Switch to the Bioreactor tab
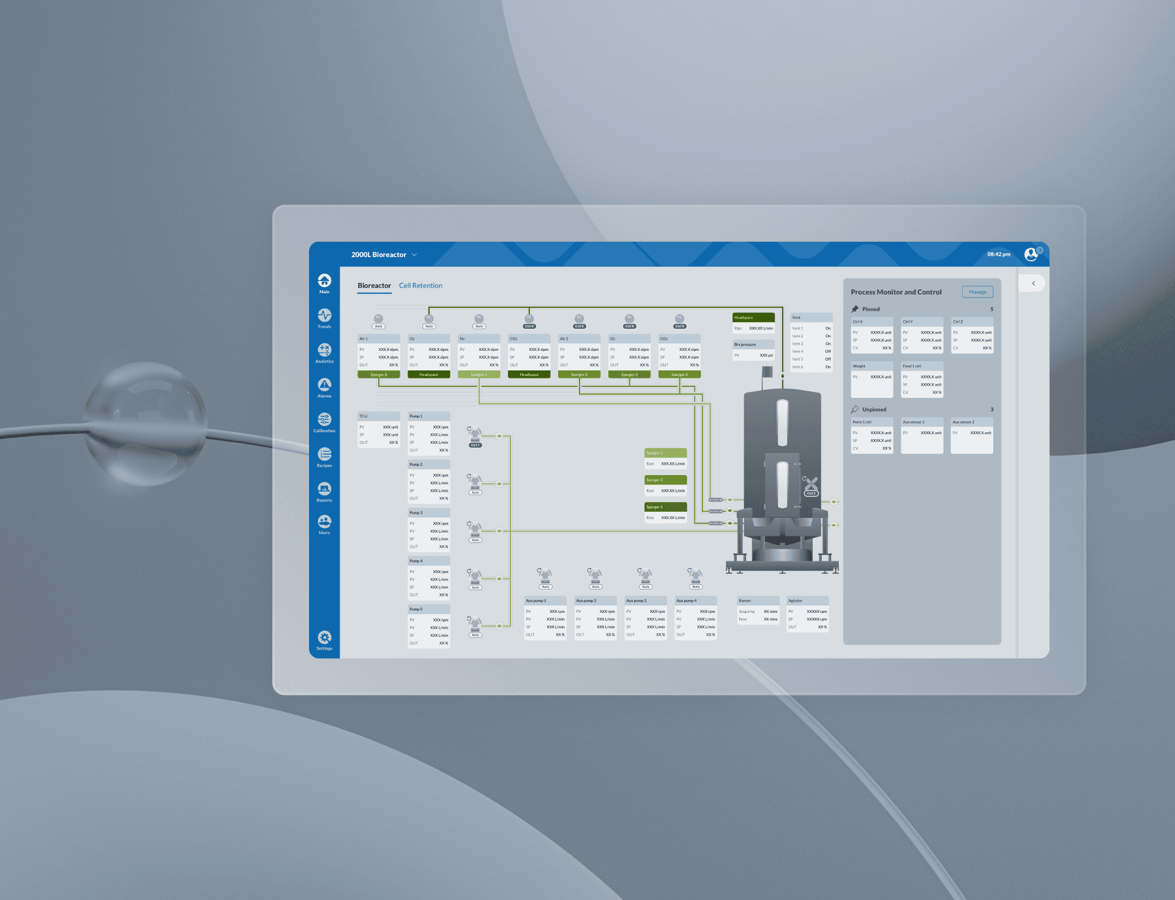The image size is (1175, 900). 374,285
